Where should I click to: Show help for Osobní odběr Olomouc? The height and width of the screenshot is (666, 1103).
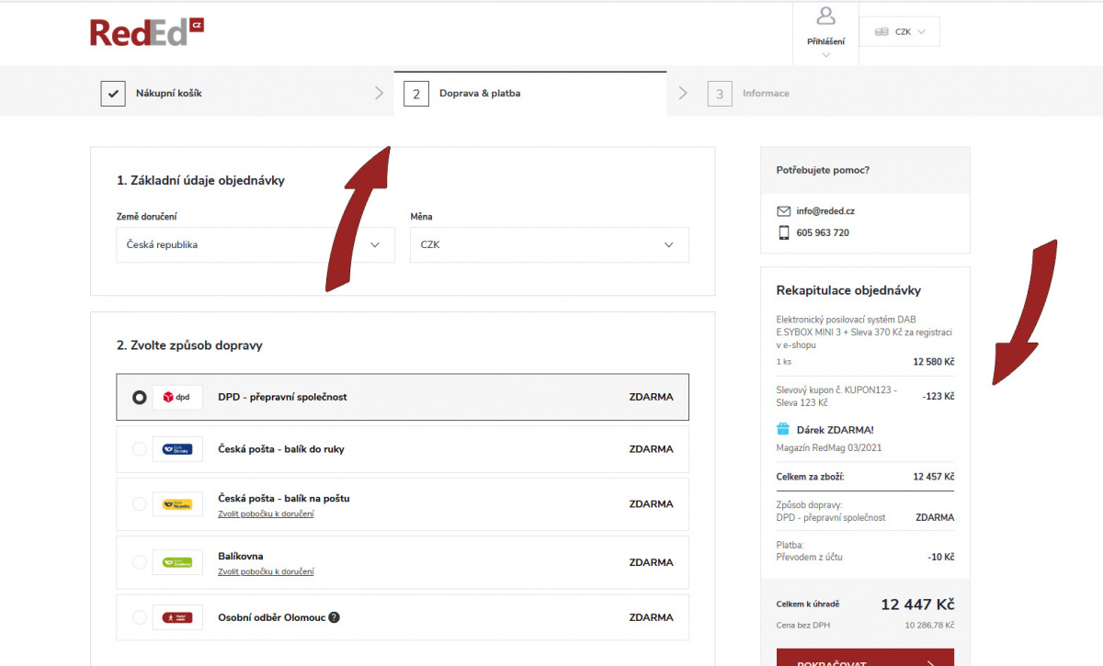[x=335, y=617]
